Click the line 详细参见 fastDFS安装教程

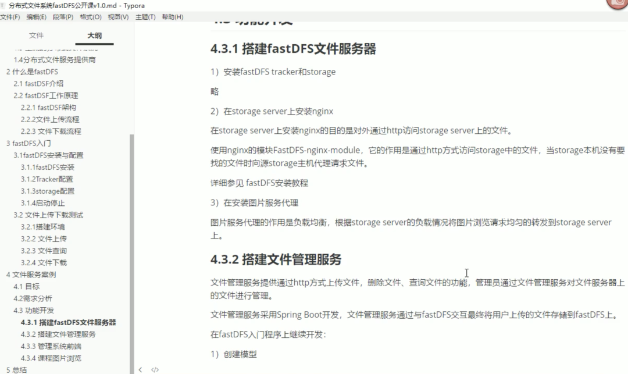[x=259, y=183]
